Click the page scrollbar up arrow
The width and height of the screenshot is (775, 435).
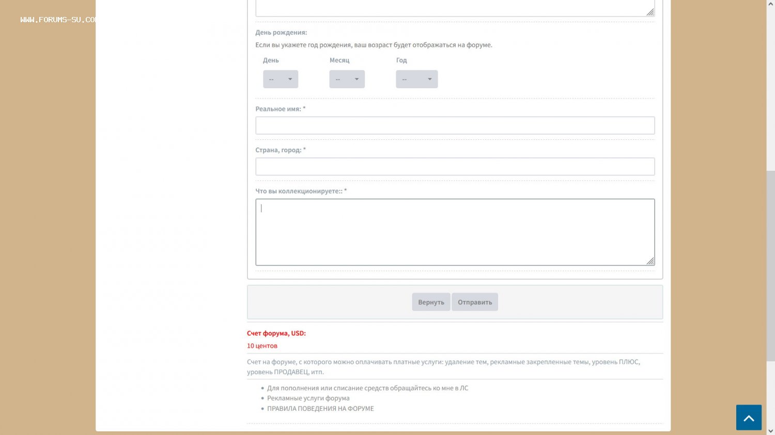click(x=770, y=4)
